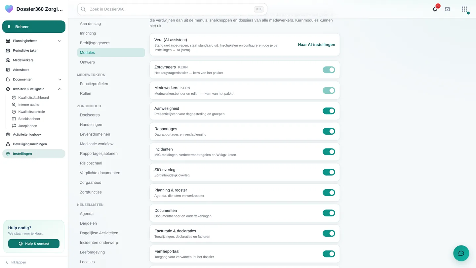Click the Hulp & contact button
476x268 pixels.
34,244
